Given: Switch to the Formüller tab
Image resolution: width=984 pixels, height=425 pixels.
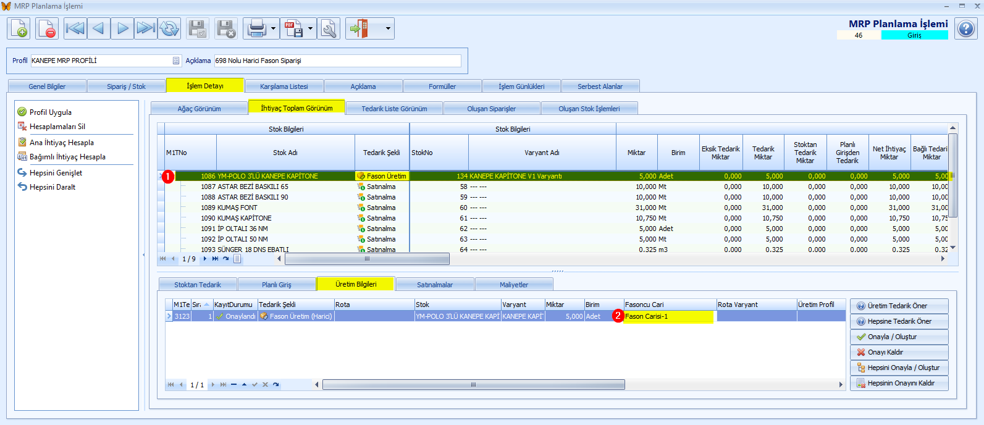Looking at the screenshot, I should point(442,86).
